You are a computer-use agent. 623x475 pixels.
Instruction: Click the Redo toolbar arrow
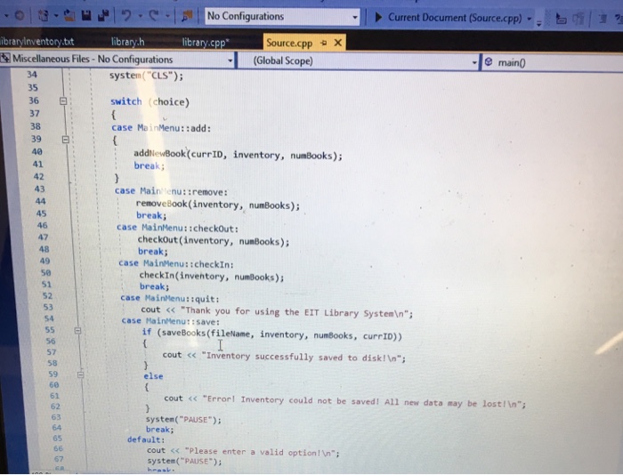click(x=154, y=15)
